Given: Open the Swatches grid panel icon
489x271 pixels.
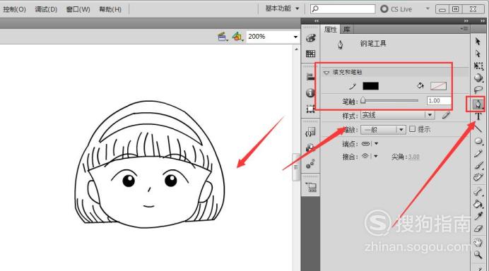Looking at the screenshot, I should click(x=311, y=54).
